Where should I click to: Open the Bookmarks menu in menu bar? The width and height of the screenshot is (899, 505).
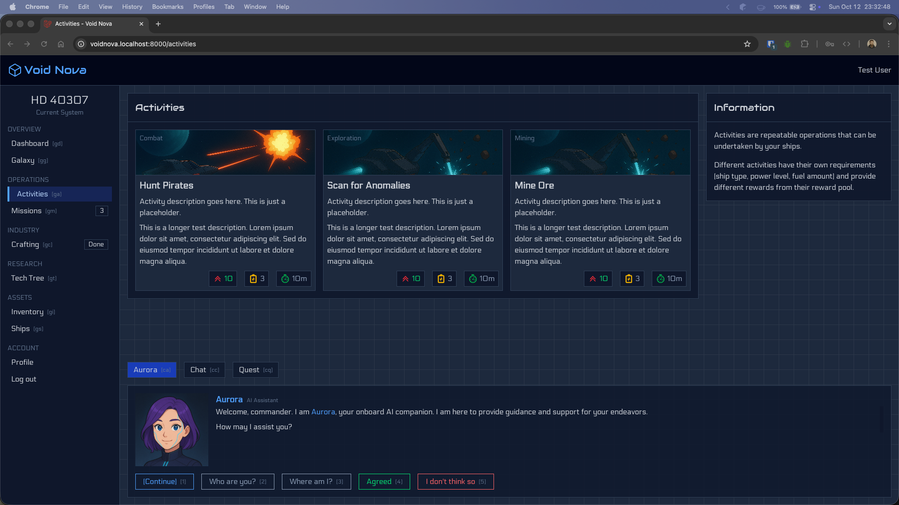167,7
